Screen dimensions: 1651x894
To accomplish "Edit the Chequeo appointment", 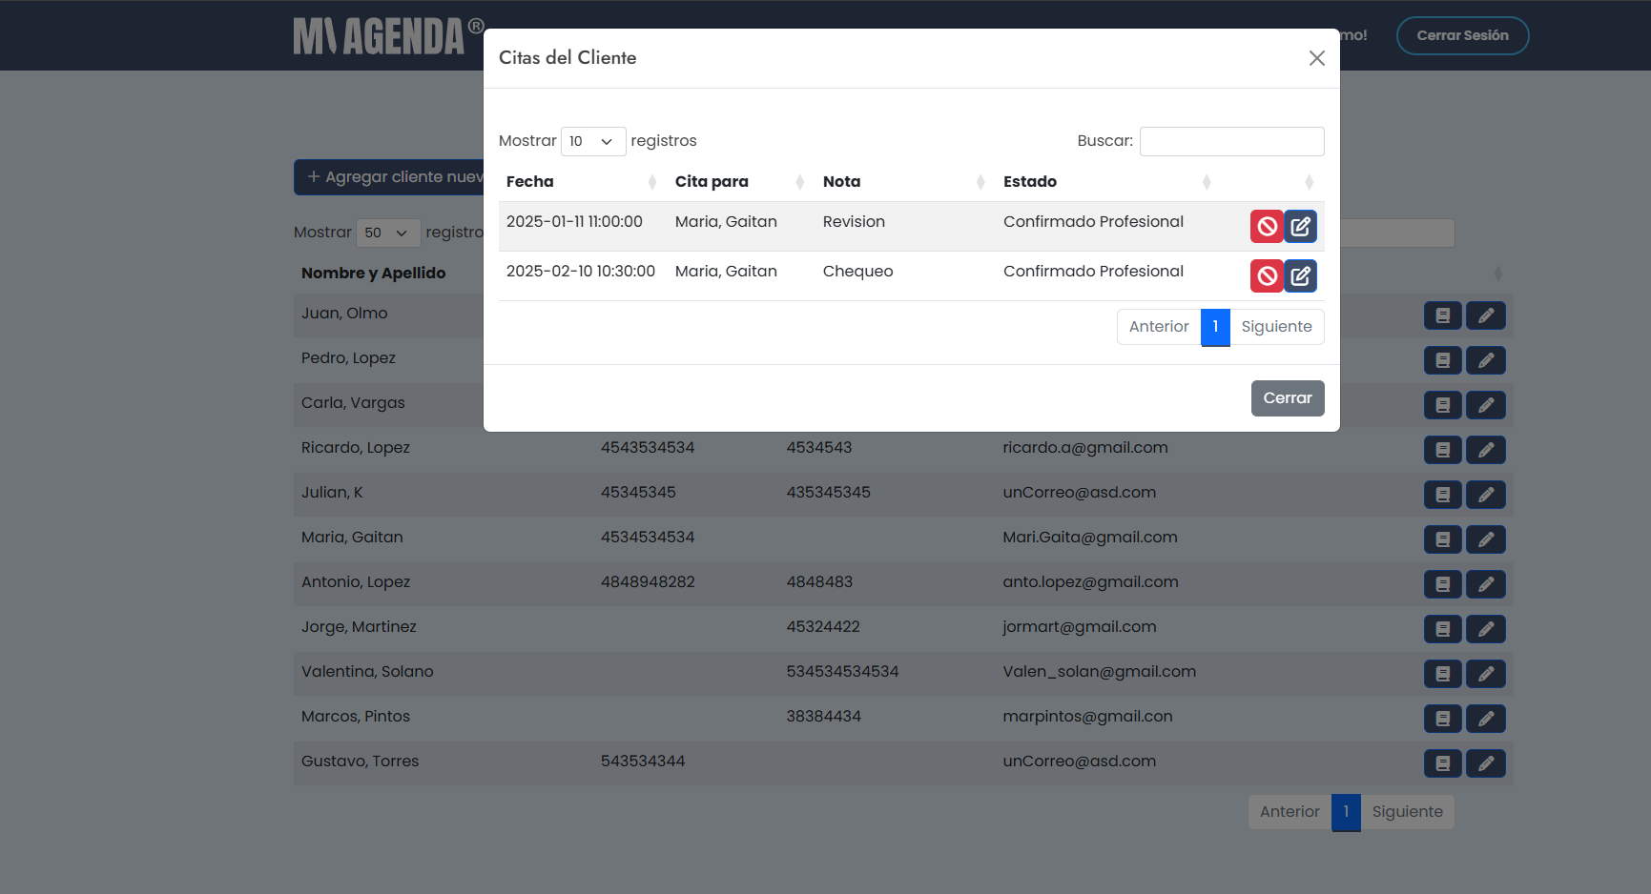I will 1300,276.
